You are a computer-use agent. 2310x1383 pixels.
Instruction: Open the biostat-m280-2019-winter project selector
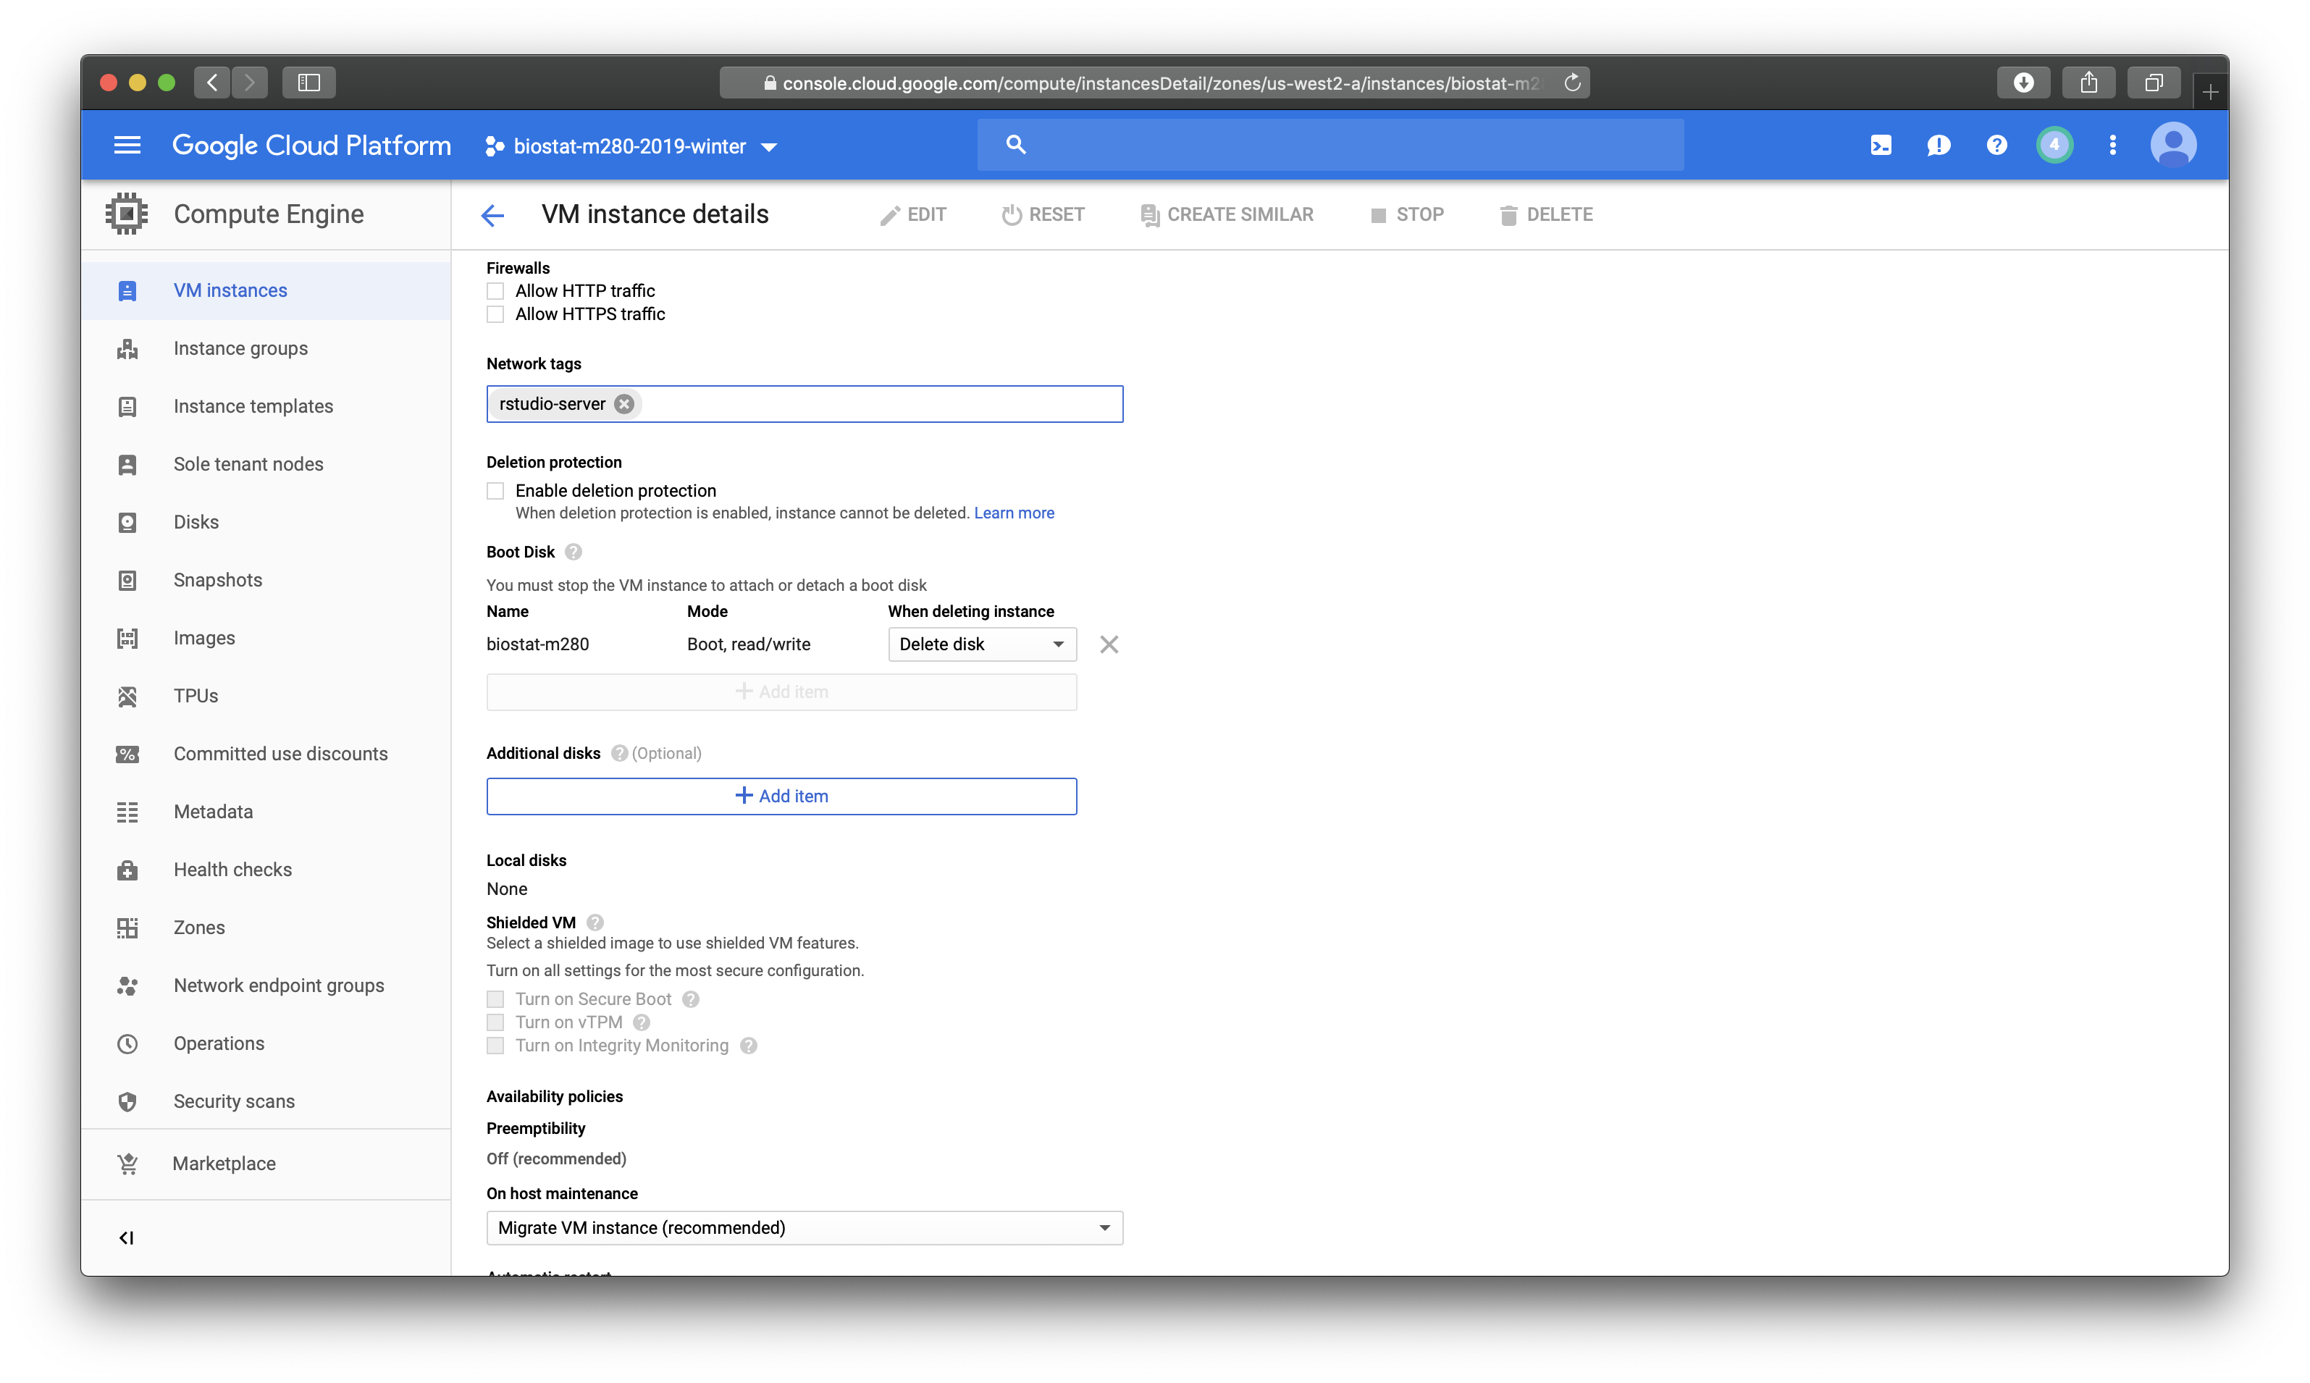(x=631, y=146)
